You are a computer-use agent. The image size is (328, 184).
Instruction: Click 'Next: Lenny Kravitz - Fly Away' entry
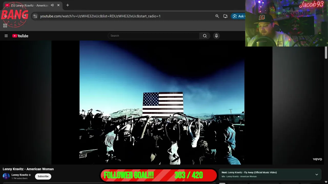click(249, 172)
